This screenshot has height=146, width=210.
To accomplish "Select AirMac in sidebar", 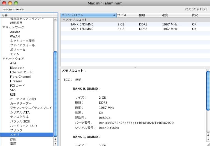I will [x=15, y=32].
